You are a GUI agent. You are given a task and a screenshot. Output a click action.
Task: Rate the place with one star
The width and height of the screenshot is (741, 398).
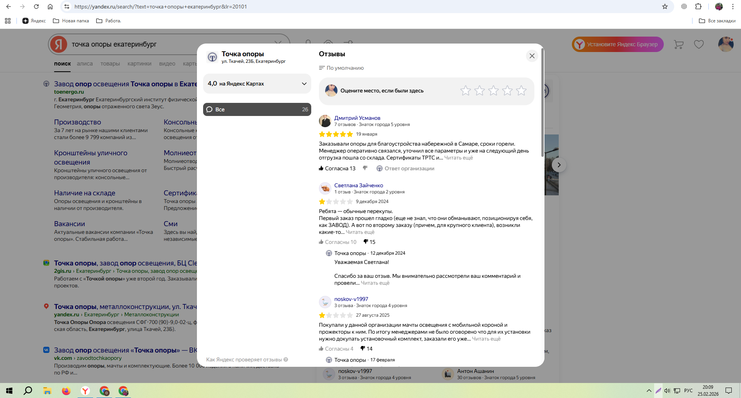tap(466, 91)
